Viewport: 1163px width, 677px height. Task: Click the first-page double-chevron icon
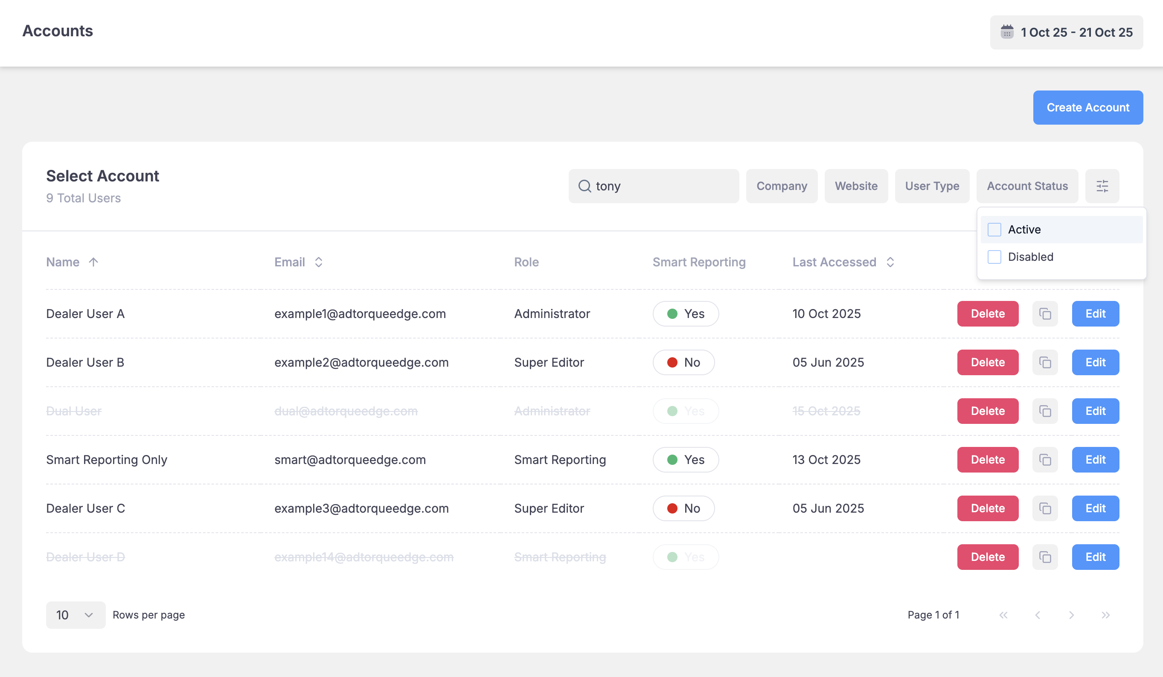click(1004, 615)
